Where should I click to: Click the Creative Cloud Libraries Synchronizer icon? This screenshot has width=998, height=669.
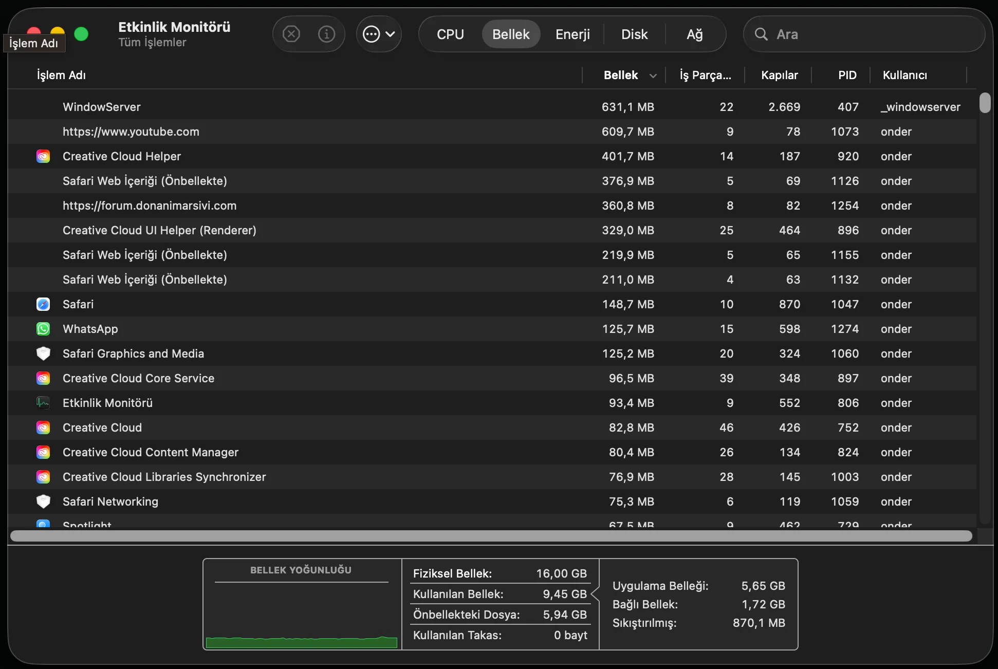click(43, 477)
